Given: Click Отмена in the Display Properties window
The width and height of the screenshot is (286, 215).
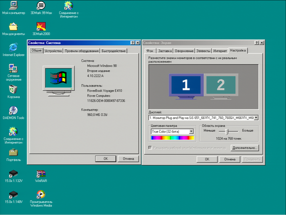Looking at the screenshot, I should pyautogui.click(x=230, y=159).
